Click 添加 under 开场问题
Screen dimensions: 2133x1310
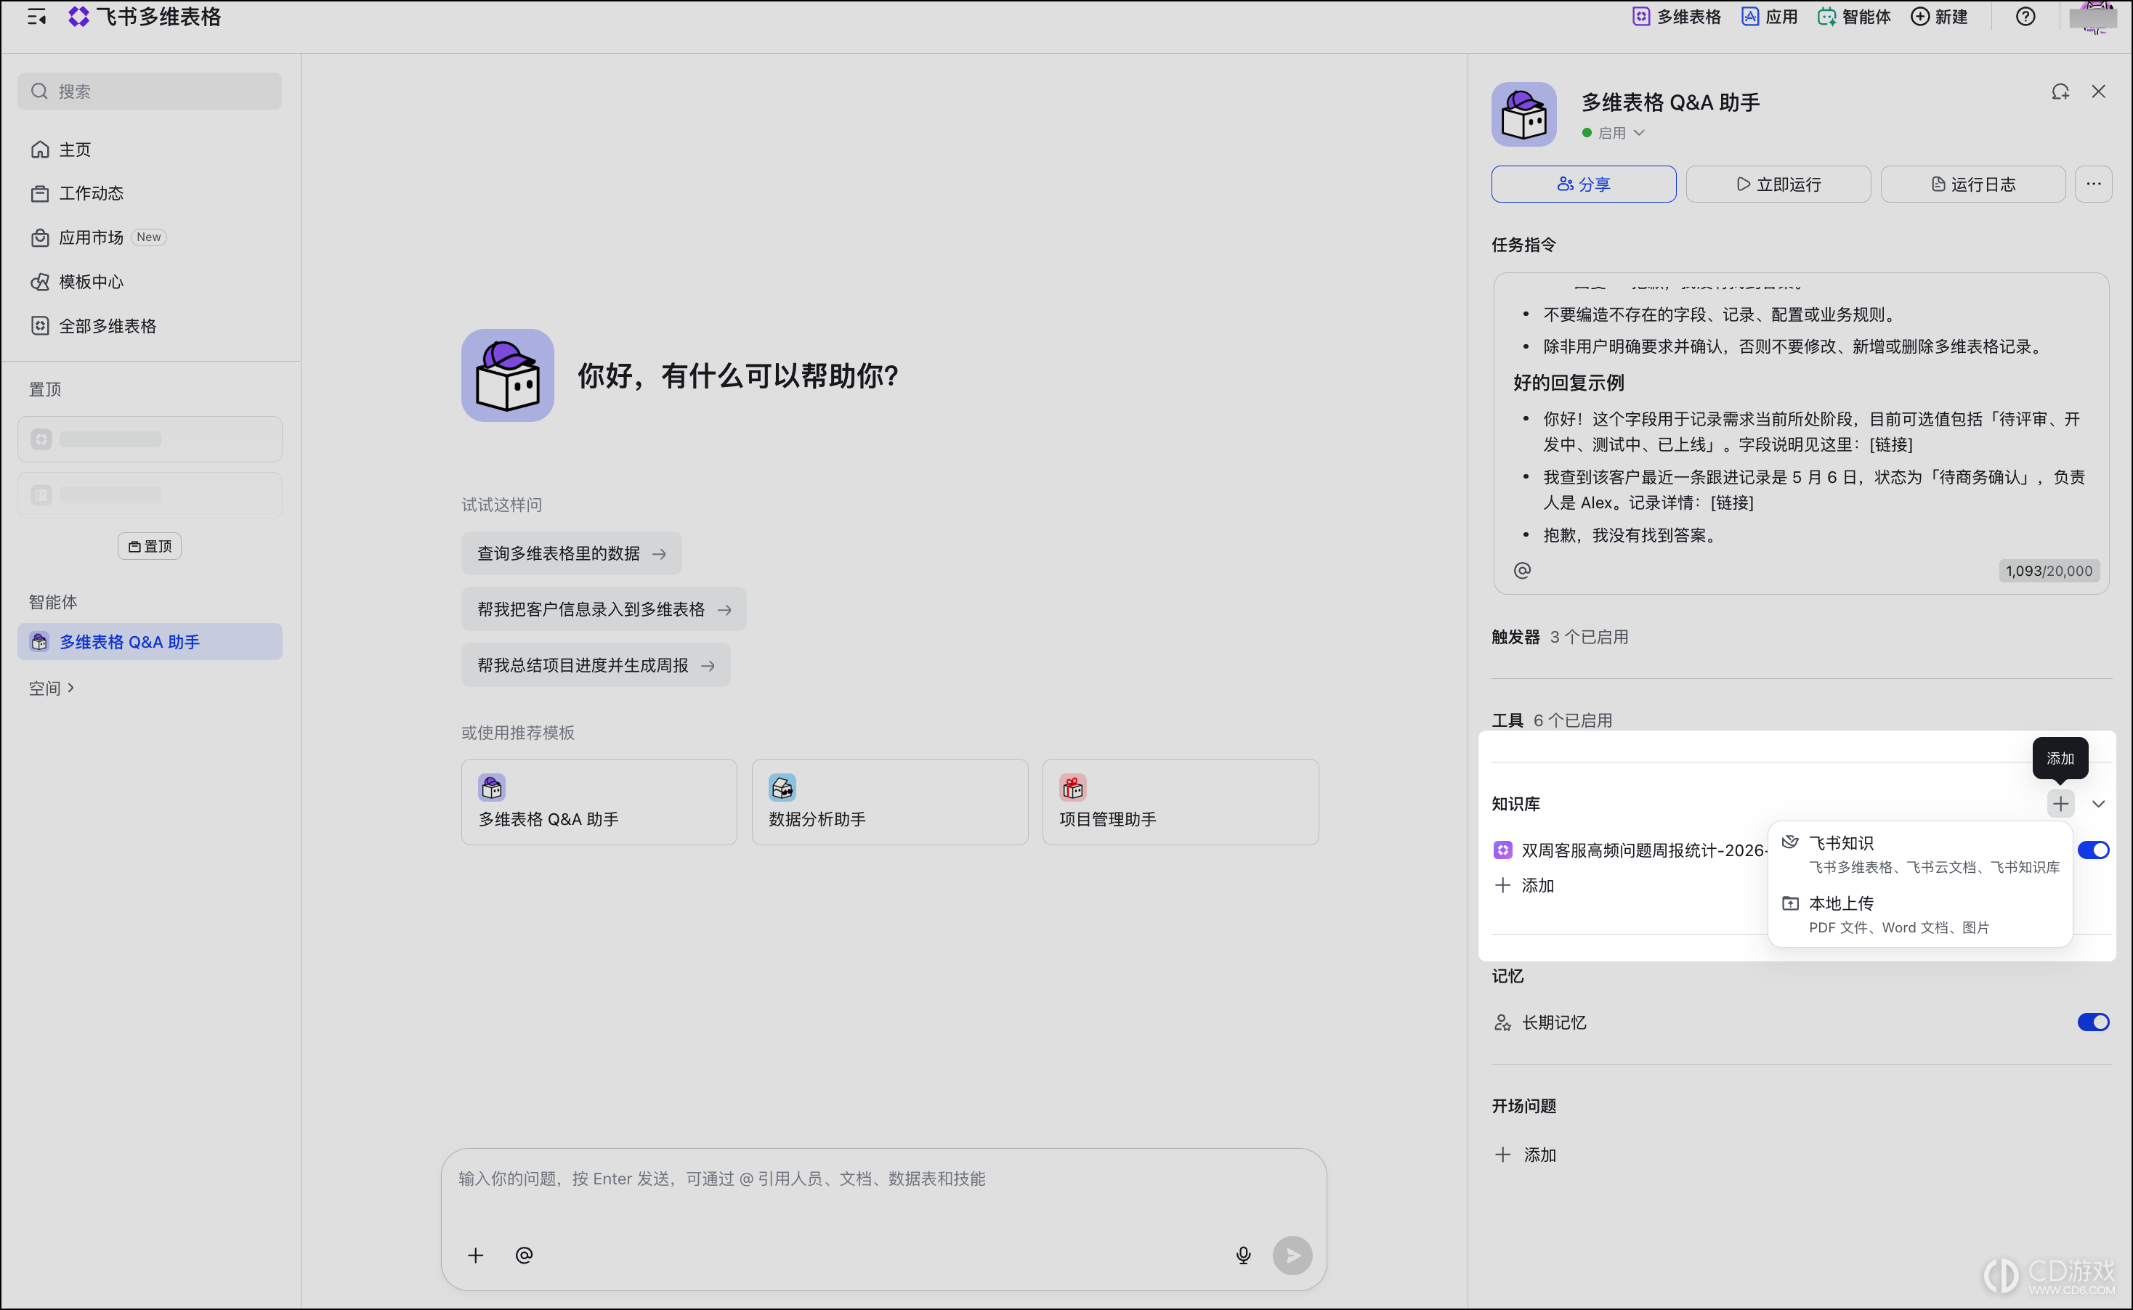(1526, 1155)
